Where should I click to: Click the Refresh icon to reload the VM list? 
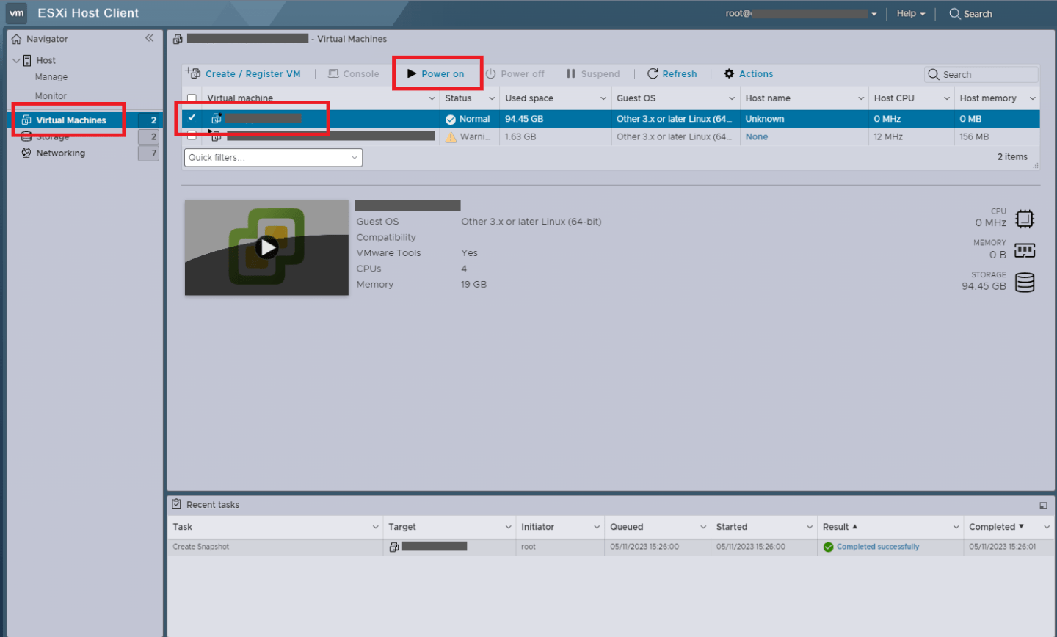(653, 73)
